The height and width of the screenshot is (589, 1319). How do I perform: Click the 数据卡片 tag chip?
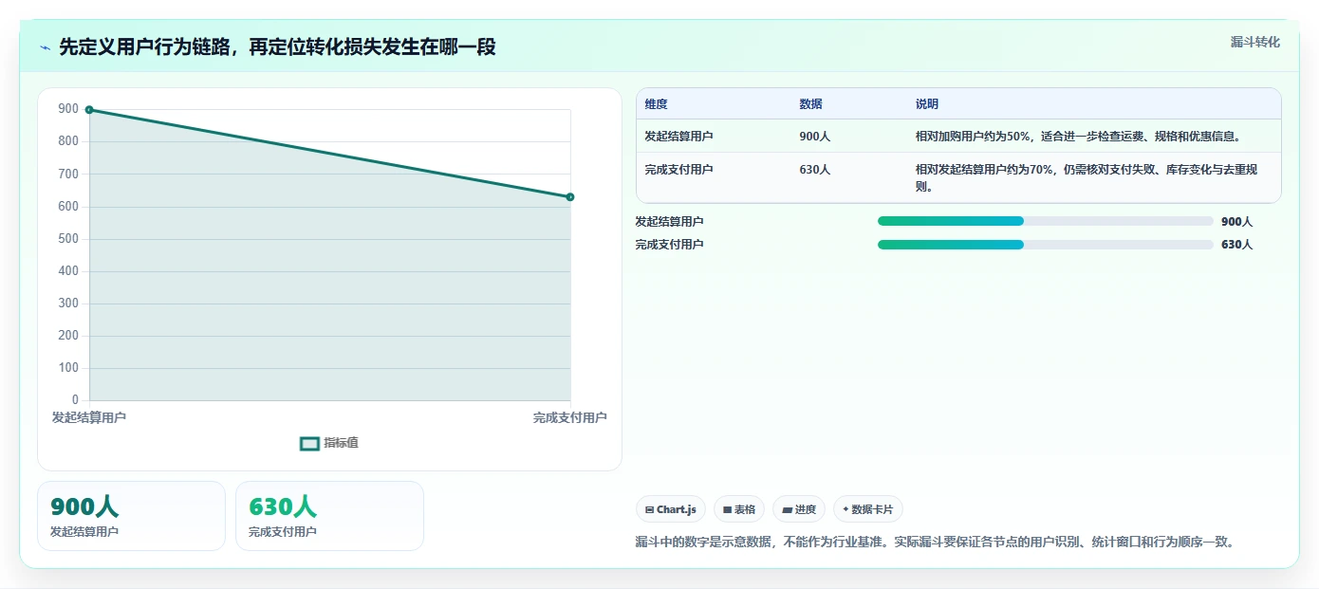[x=868, y=509]
